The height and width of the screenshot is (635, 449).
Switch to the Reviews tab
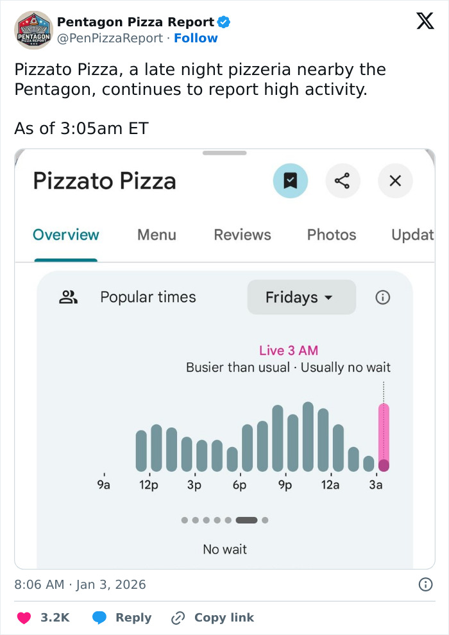pos(242,235)
